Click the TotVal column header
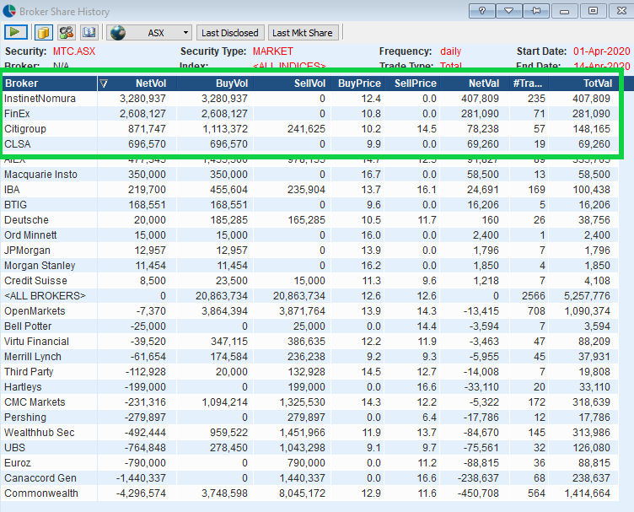Image resolution: width=634 pixels, height=512 pixels. [583, 84]
